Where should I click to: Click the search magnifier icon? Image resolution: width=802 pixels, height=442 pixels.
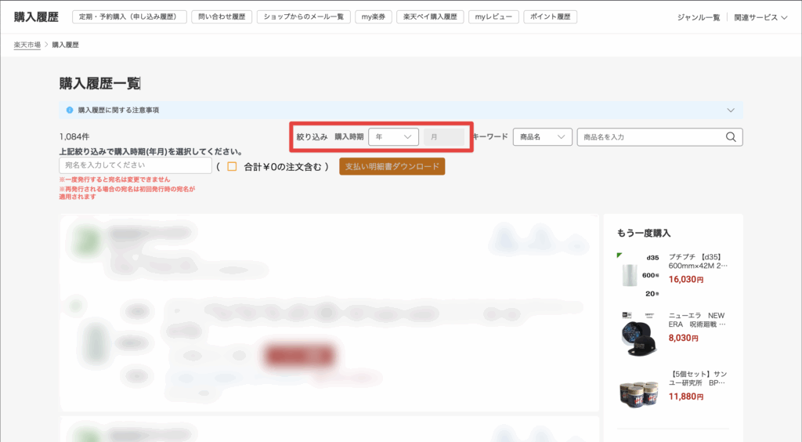coord(731,137)
